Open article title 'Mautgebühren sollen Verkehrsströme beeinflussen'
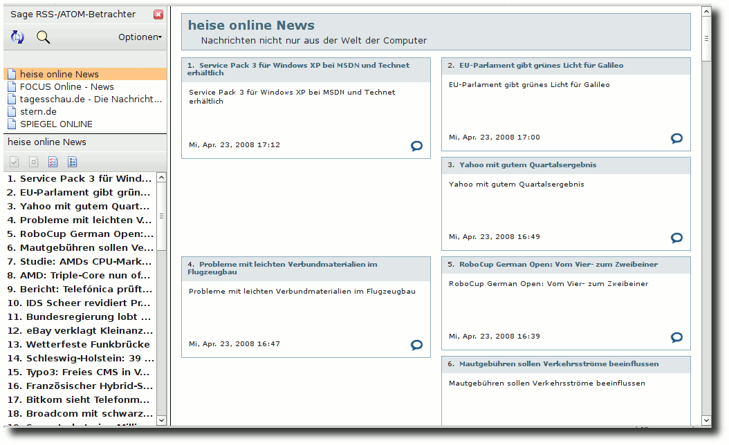The height and width of the screenshot is (445, 729). coord(559,363)
